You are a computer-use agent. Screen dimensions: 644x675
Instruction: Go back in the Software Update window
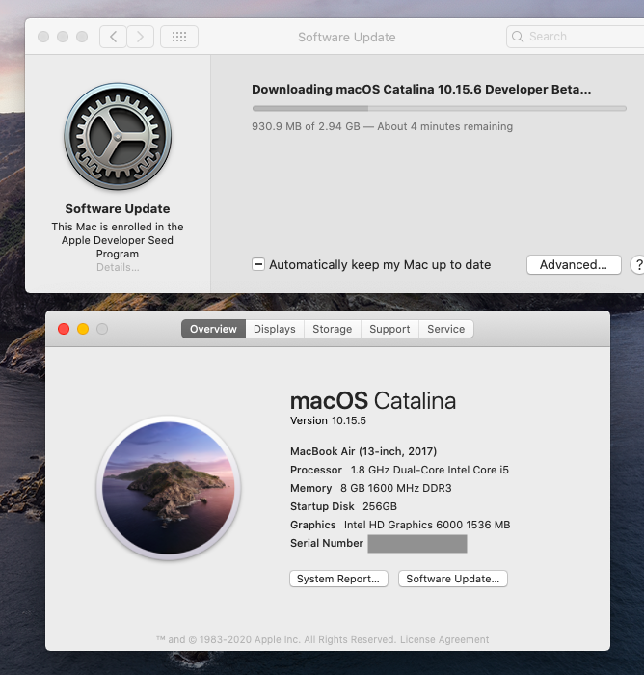113,37
